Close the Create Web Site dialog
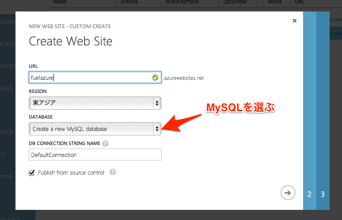Screen dimensions: 342x220 point(295,21)
